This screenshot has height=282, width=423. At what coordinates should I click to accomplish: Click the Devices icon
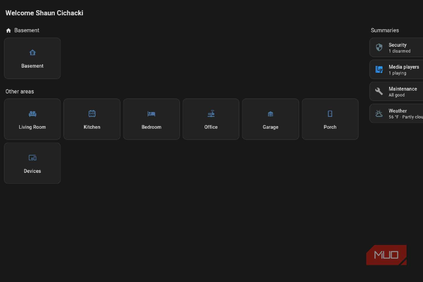tap(32, 158)
